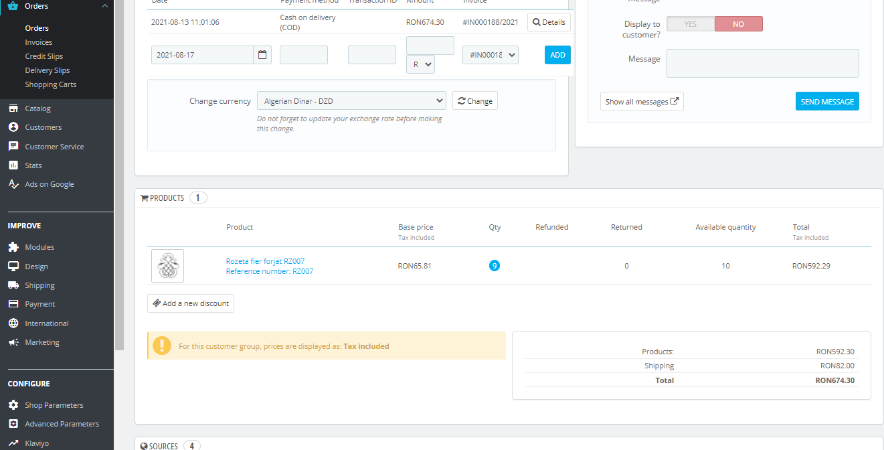Click the yellow tax warning icon
This screenshot has height=450, width=884.
pos(162,346)
